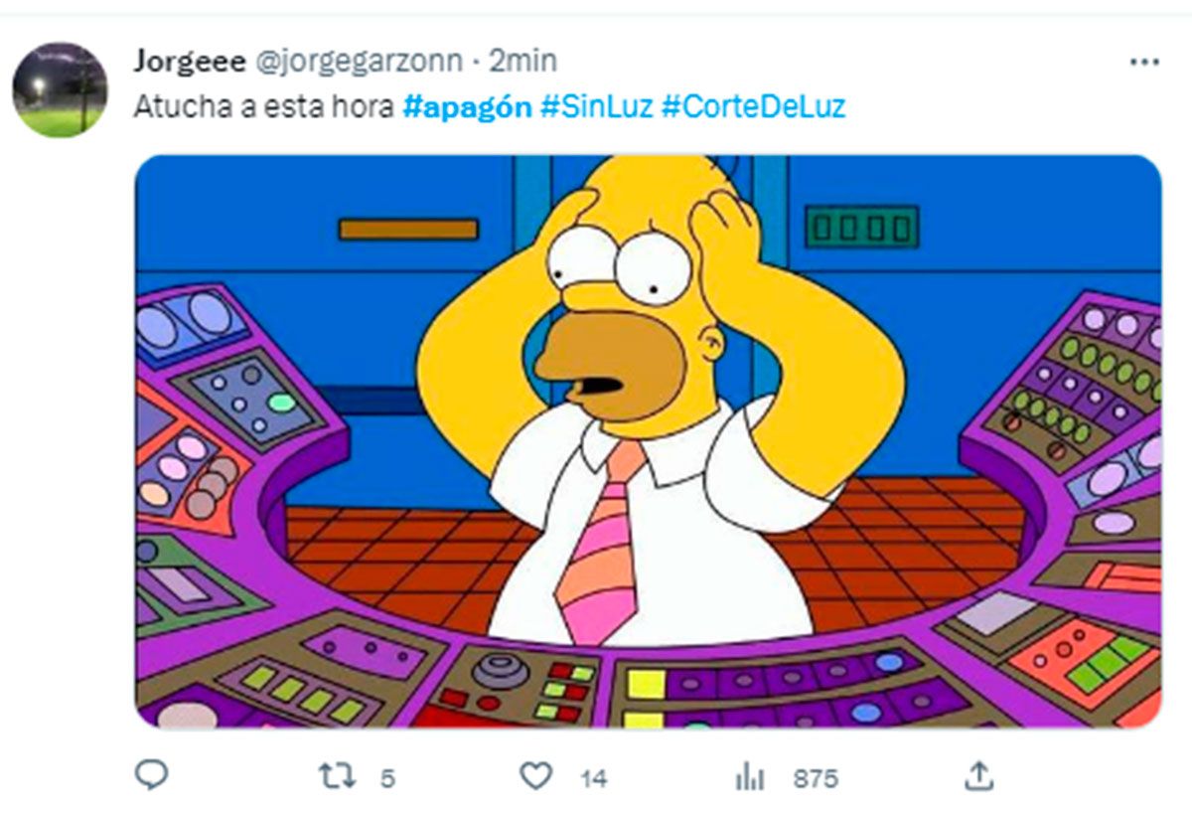This screenshot has width=1192, height=813.
Task: Click the 875 views count
Action: 816,778
